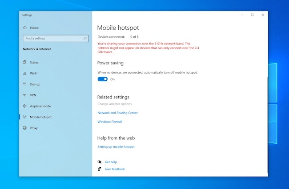Click the Mobile hotspot page heading

coord(118,28)
